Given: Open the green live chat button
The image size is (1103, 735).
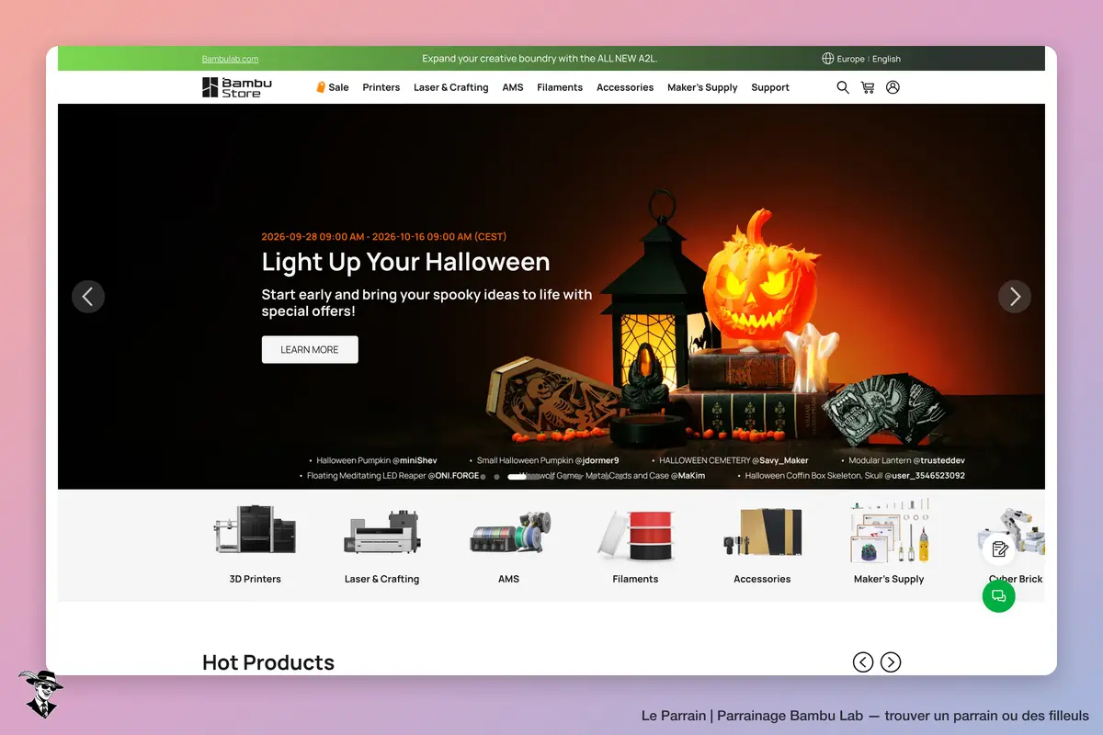Looking at the screenshot, I should tap(999, 596).
